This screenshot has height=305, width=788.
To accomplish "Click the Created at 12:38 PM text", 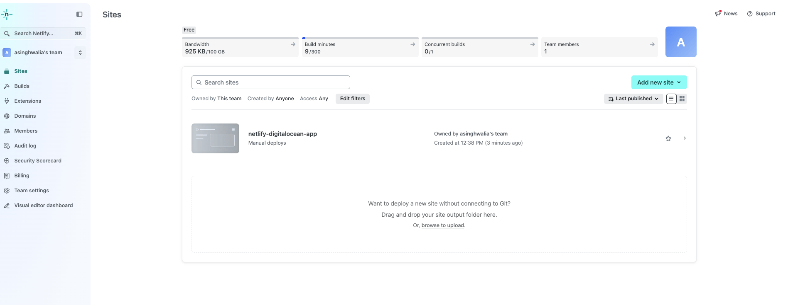I will click(x=478, y=143).
